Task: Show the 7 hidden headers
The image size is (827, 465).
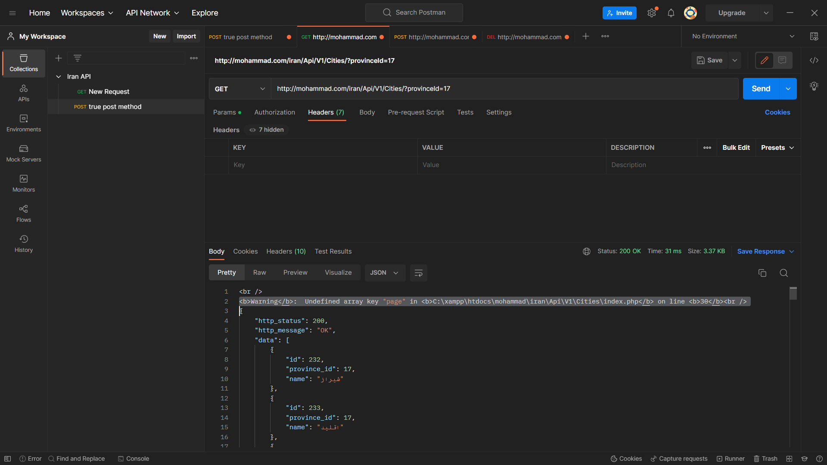Action: click(267, 130)
